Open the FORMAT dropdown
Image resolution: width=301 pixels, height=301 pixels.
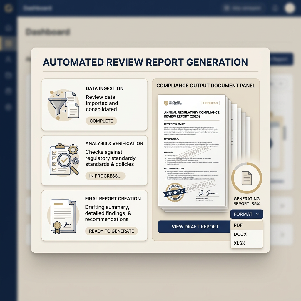point(246,214)
